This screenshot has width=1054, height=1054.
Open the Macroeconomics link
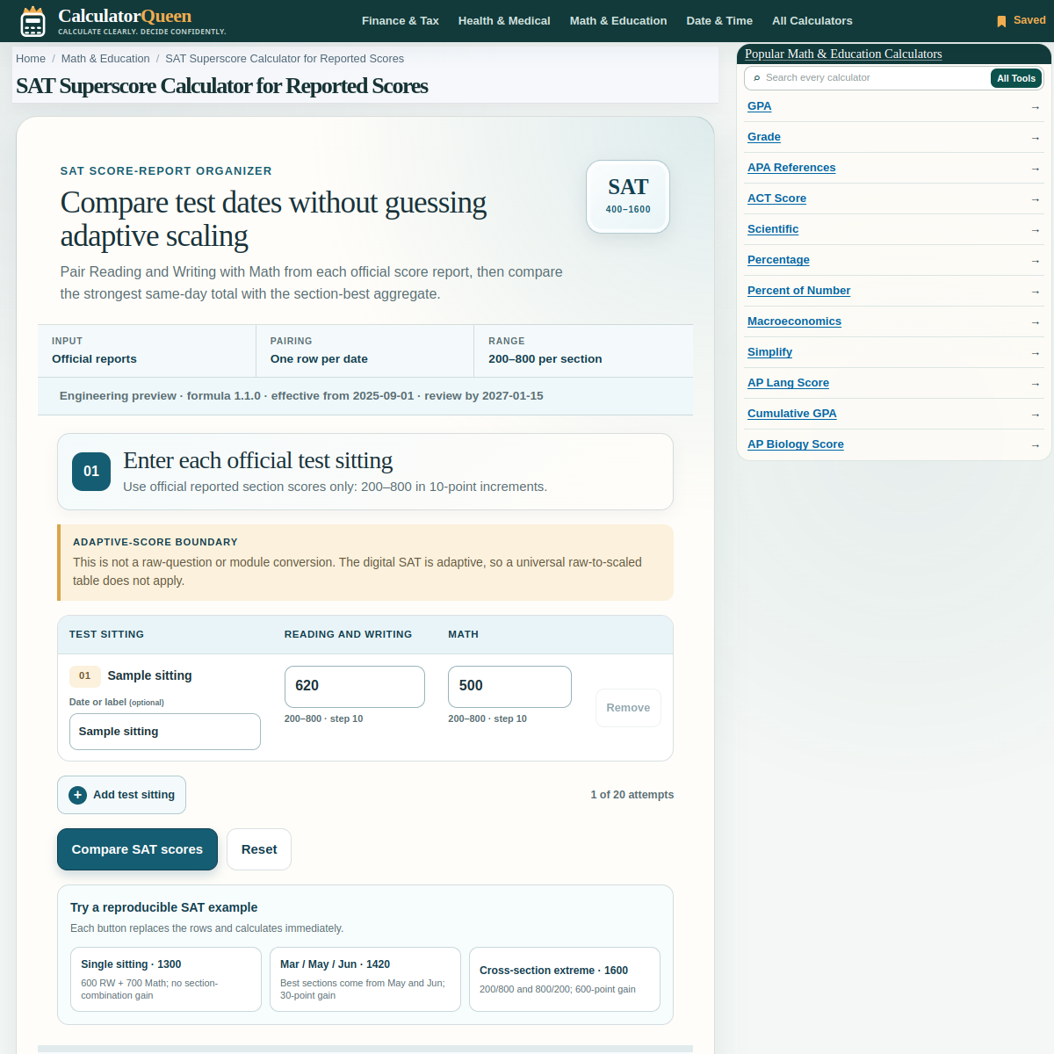[x=794, y=321]
